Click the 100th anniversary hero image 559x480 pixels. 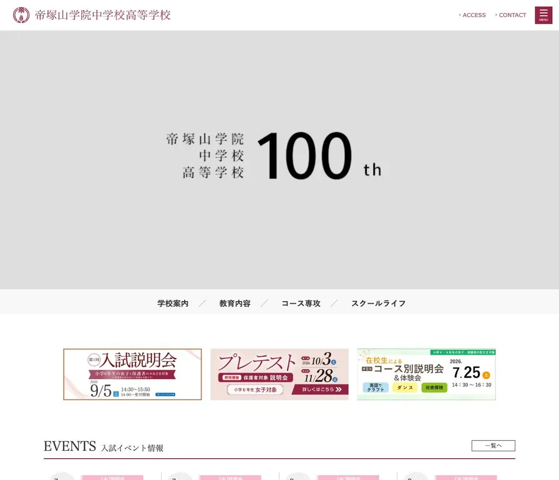pyautogui.click(x=279, y=160)
